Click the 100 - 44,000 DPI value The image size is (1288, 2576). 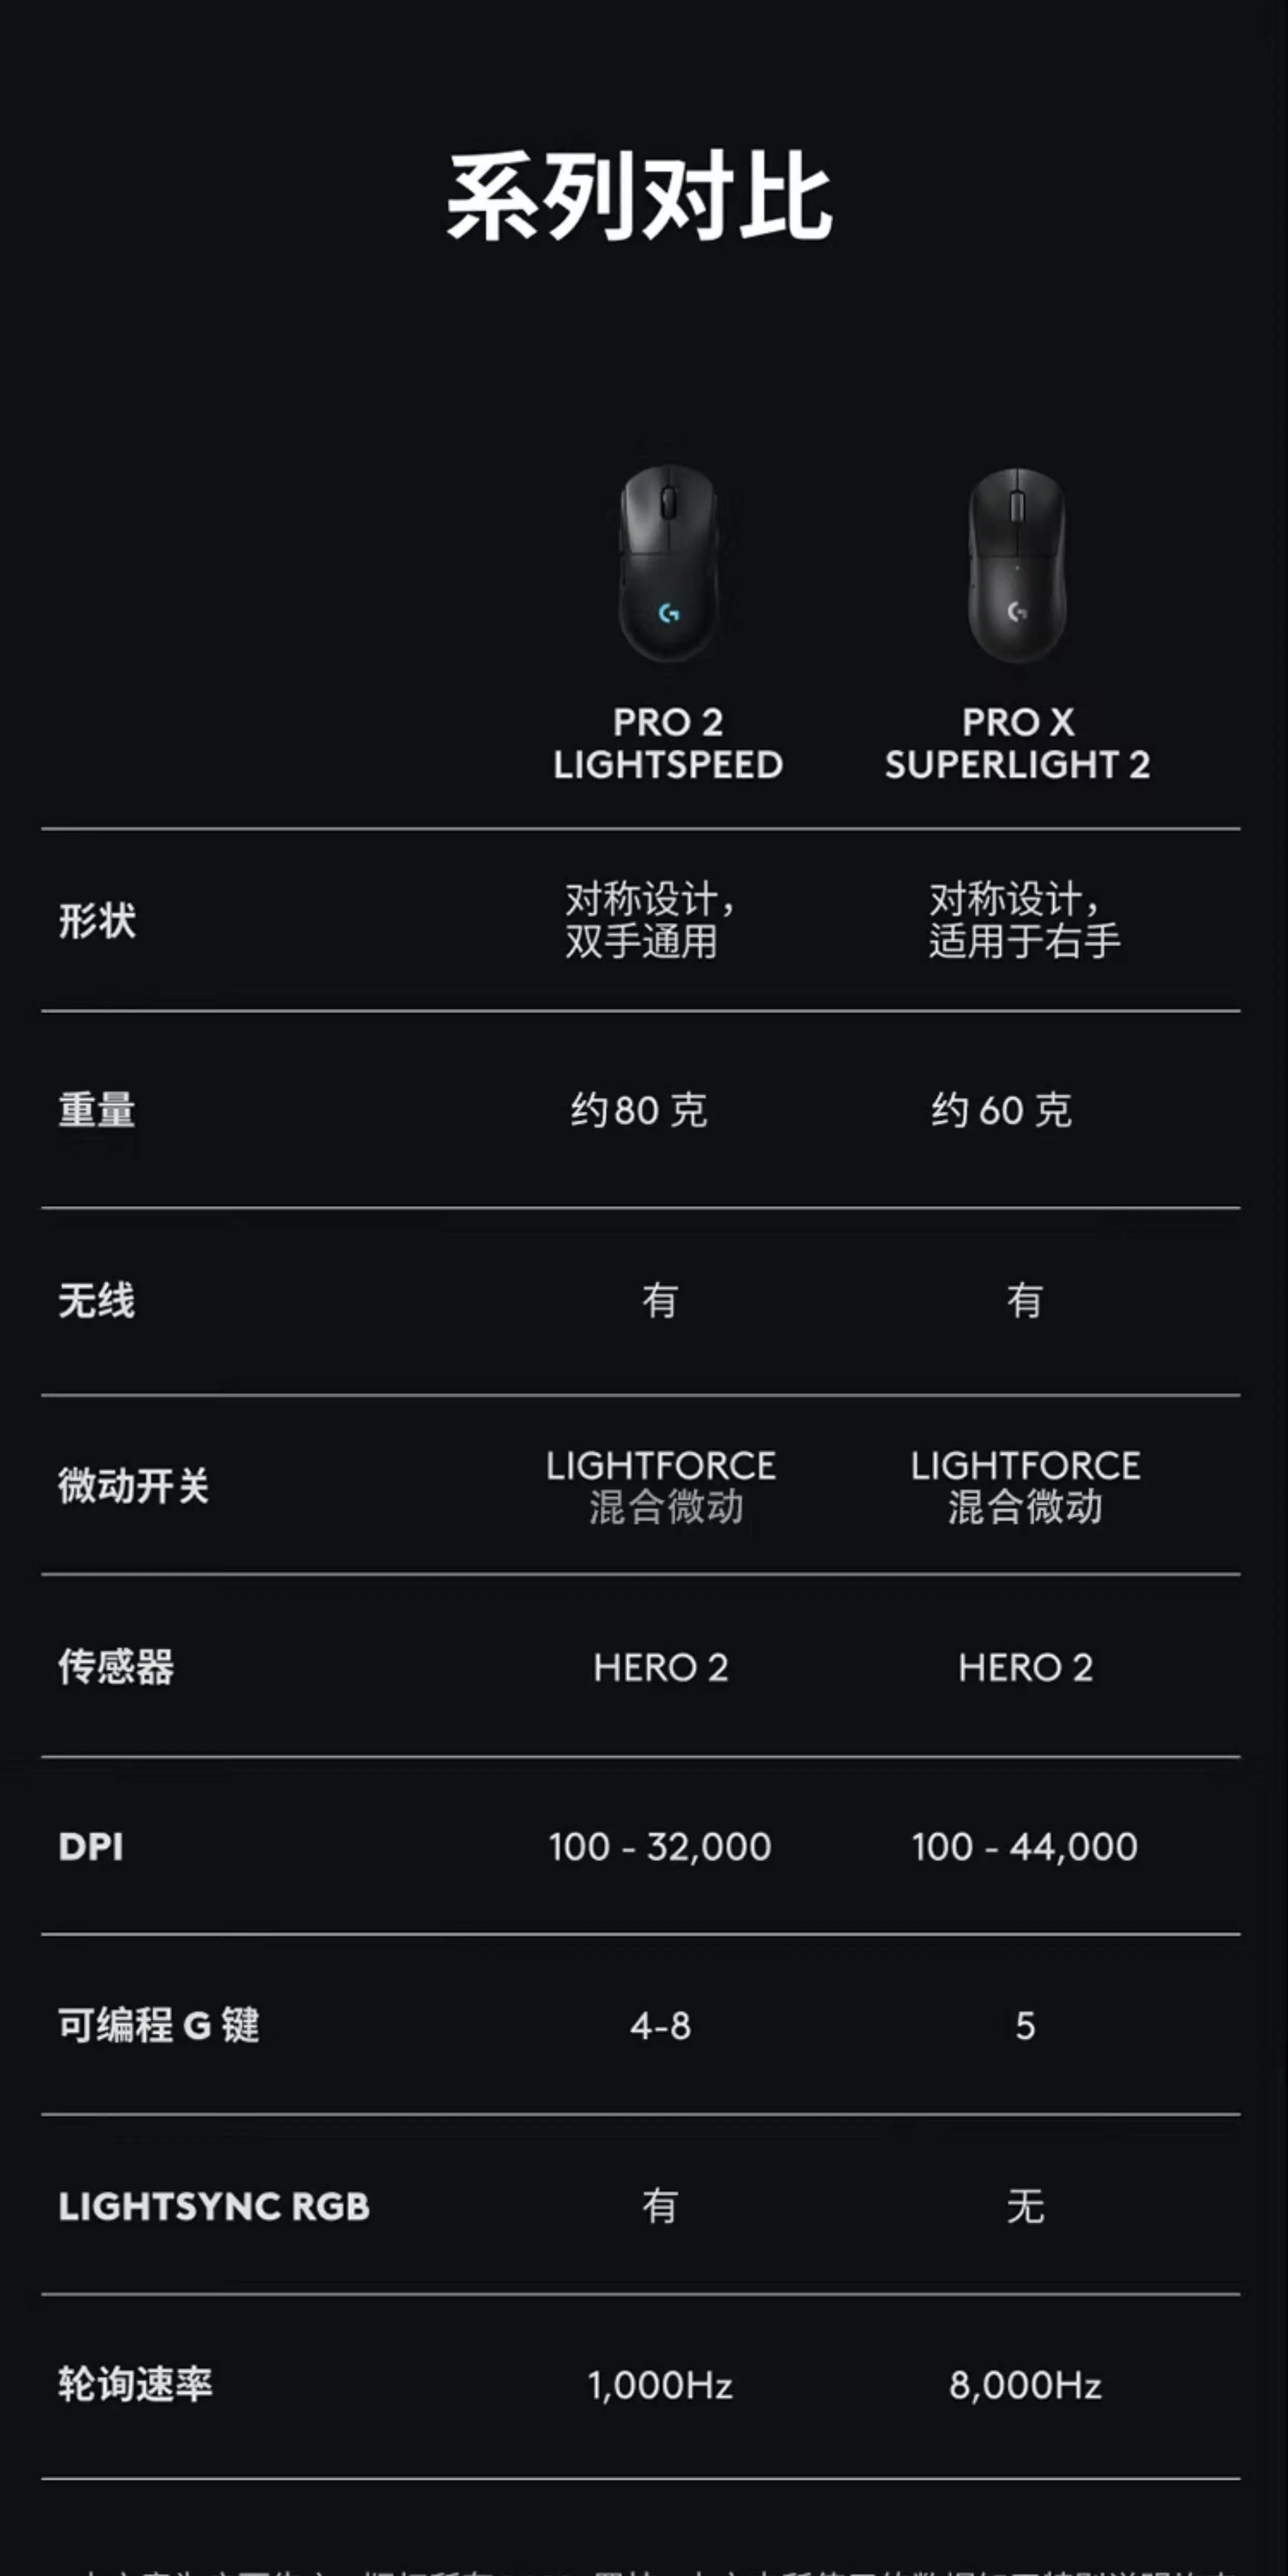(x=1025, y=1846)
